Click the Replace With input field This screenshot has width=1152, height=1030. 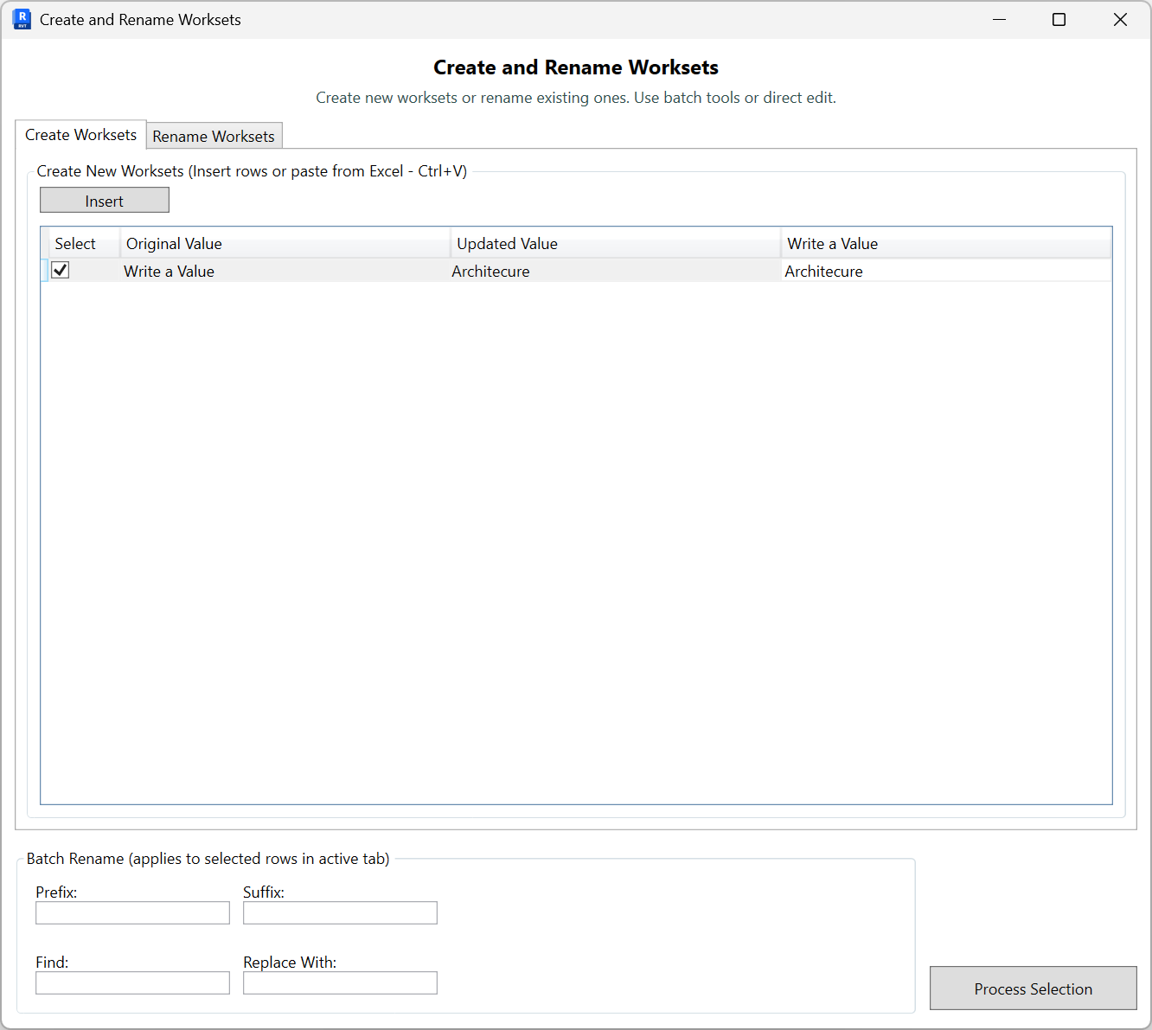pyautogui.click(x=339, y=982)
